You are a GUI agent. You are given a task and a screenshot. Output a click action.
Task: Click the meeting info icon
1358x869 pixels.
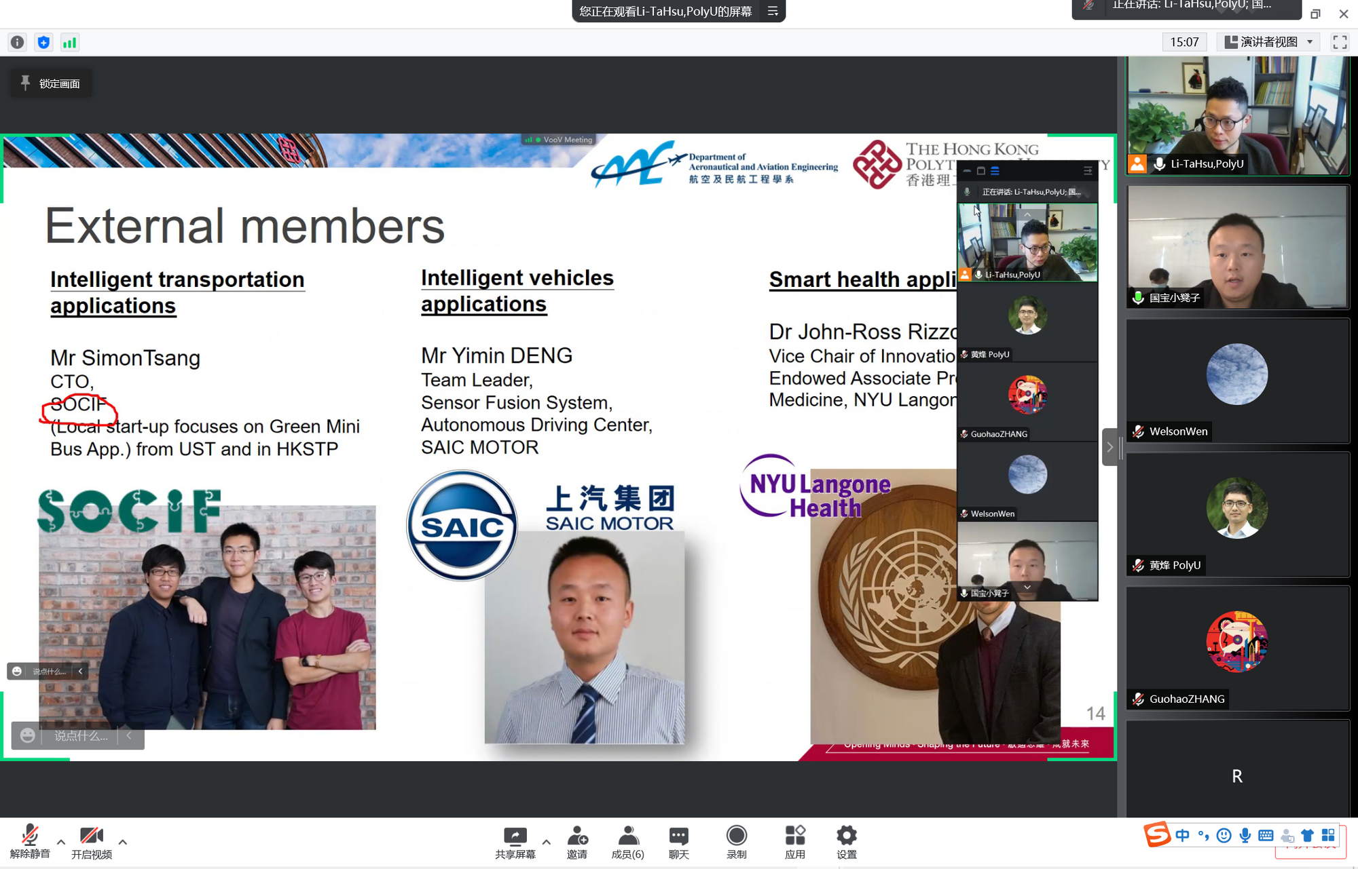[17, 42]
